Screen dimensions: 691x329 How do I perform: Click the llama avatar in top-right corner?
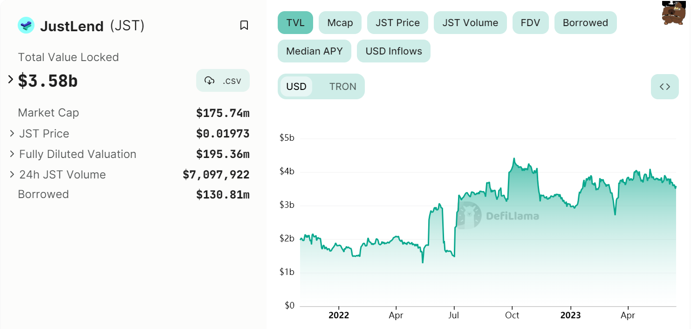click(674, 13)
